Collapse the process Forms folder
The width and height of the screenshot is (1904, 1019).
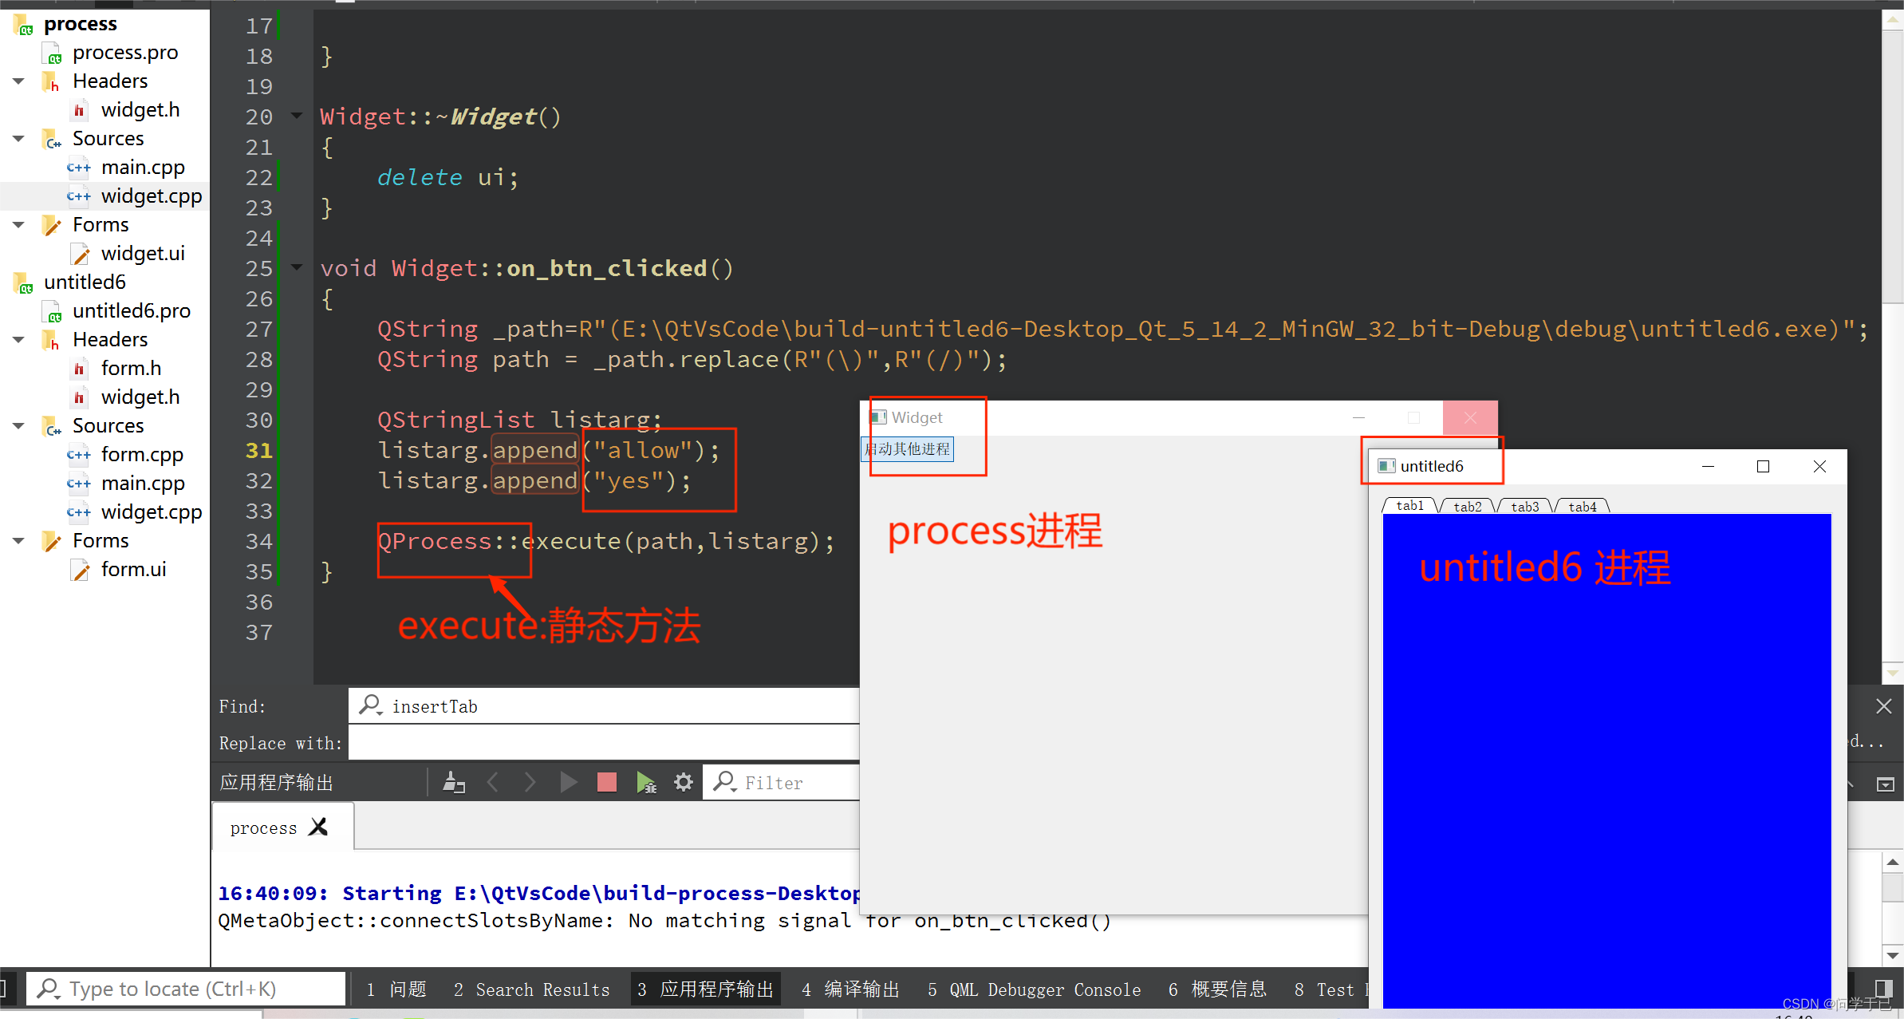(x=18, y=224)
